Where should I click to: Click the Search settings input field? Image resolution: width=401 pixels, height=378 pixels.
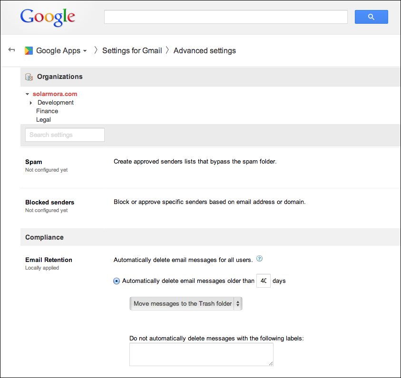[x=65, y=135]
